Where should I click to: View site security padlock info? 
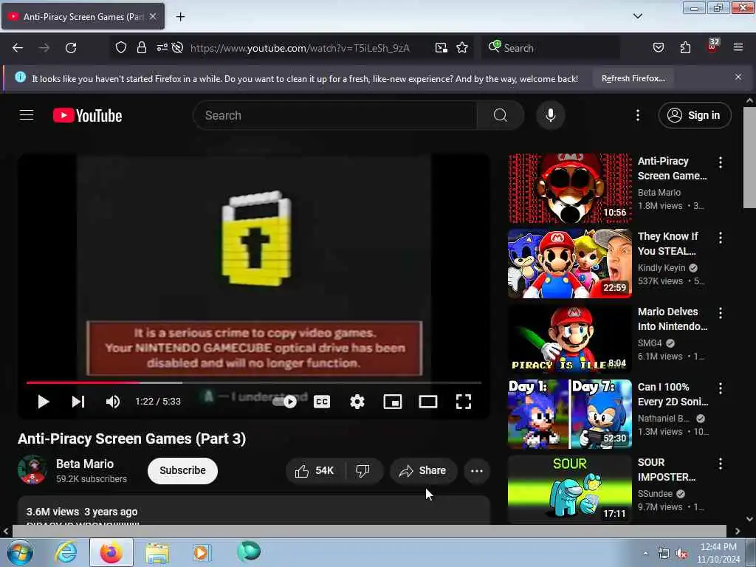[x=141, y=48]
